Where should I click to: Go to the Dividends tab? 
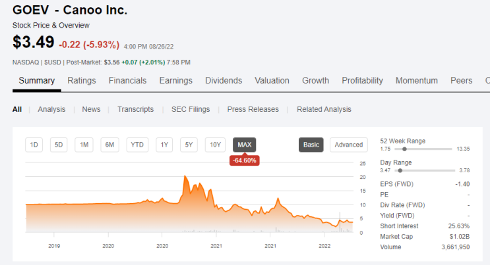[x=224, y=81]
